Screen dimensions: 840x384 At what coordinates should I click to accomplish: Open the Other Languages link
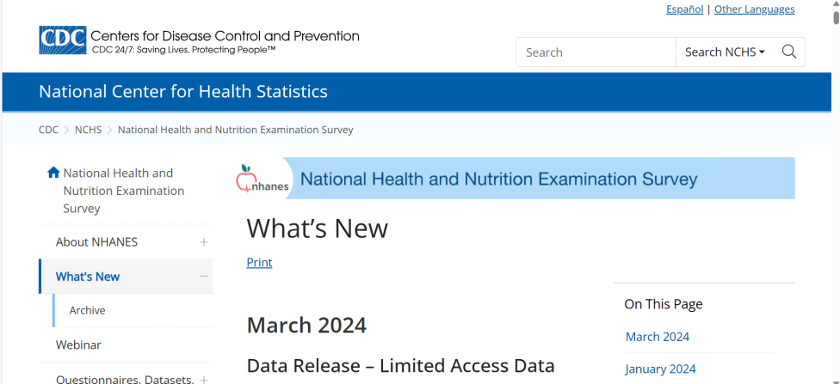click(754, 9)
